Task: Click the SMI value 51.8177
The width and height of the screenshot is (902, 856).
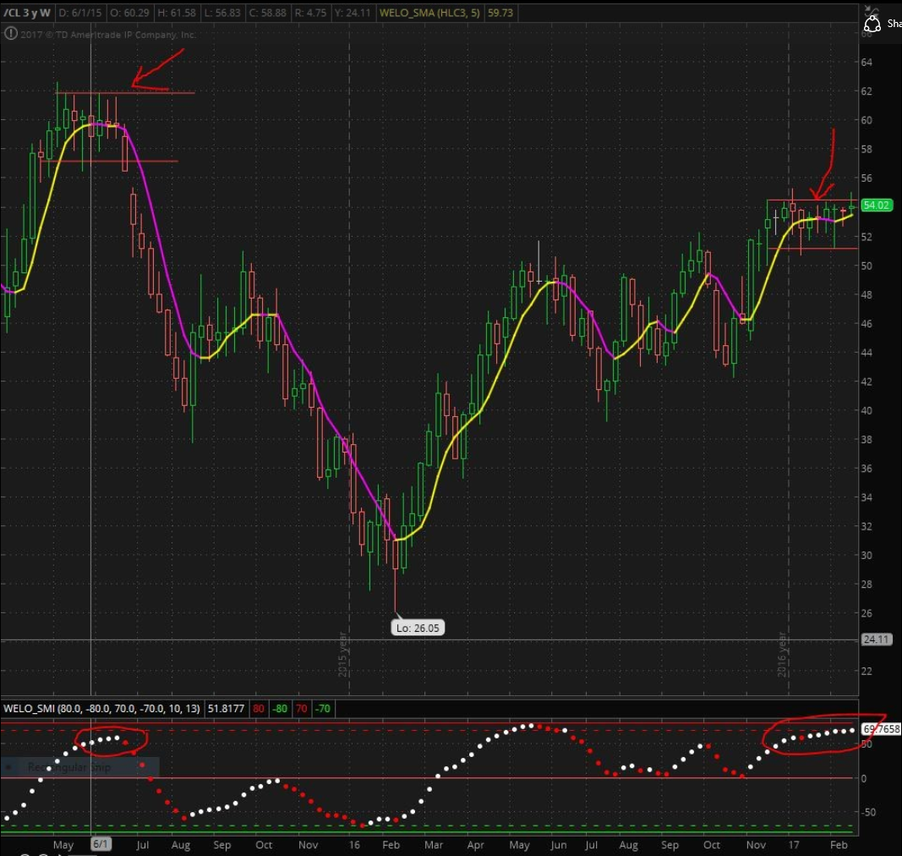Action: point(226,708)
